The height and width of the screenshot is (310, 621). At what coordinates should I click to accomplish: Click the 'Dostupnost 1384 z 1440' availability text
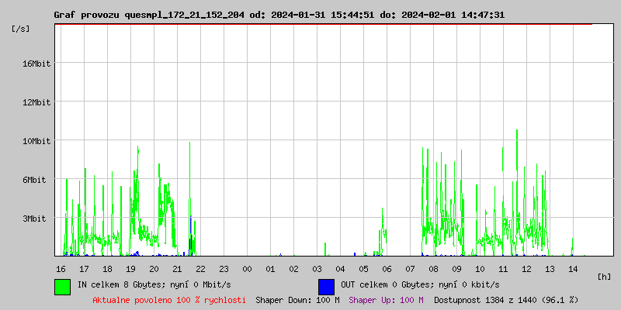[x=506, y=299]
